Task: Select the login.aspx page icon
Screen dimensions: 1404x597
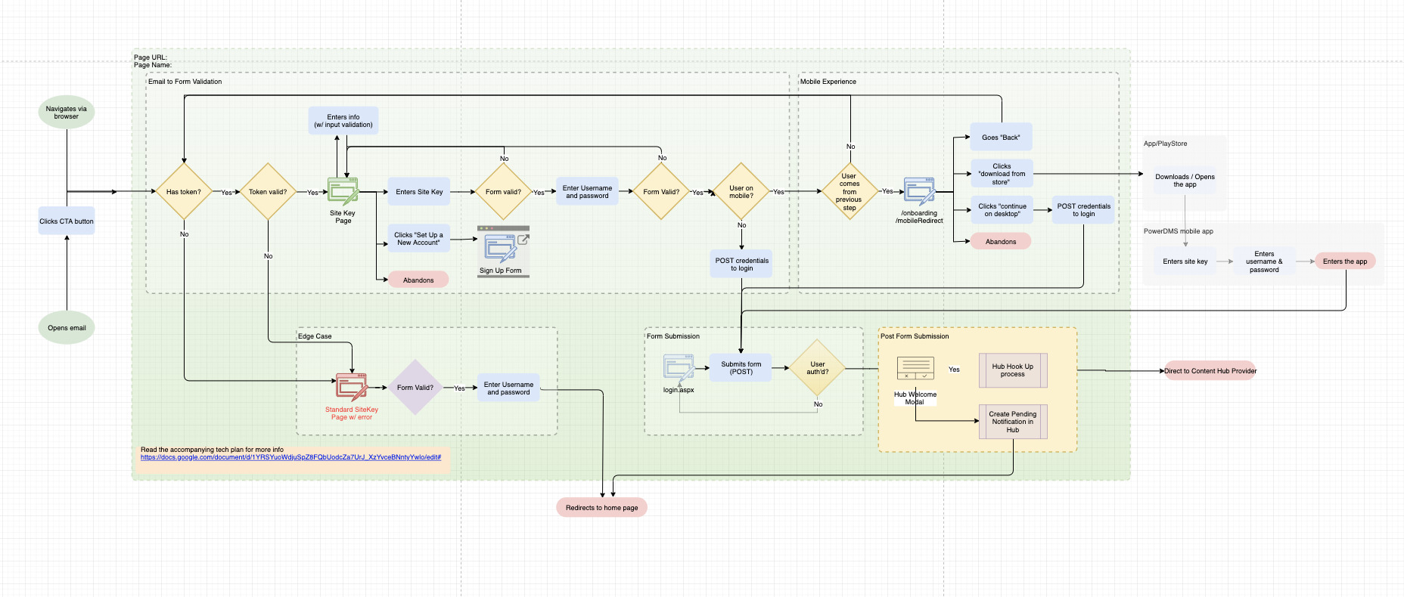Action: tap(679, 368)
